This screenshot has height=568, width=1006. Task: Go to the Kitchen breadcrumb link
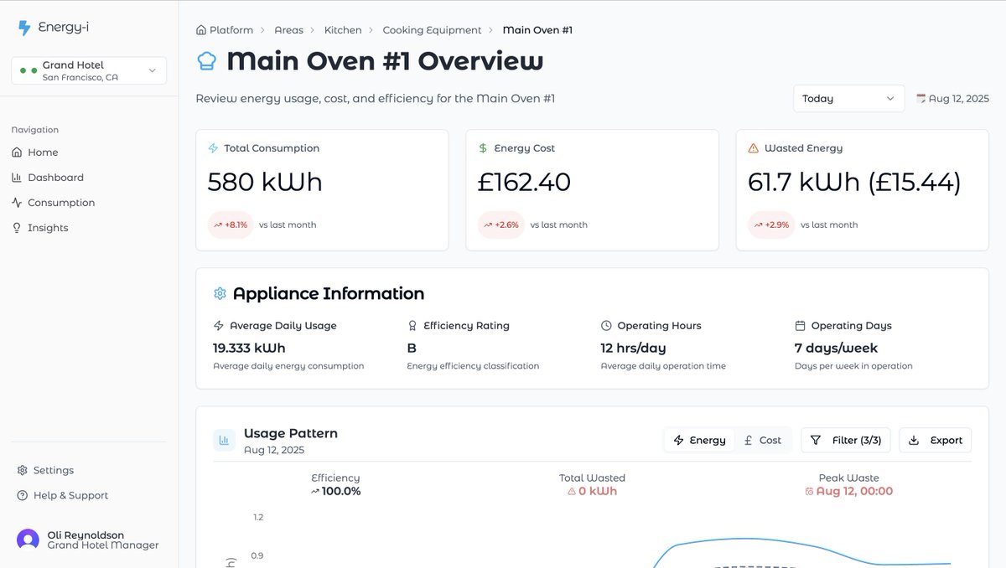pyautogui.click(x=343, y=30)
